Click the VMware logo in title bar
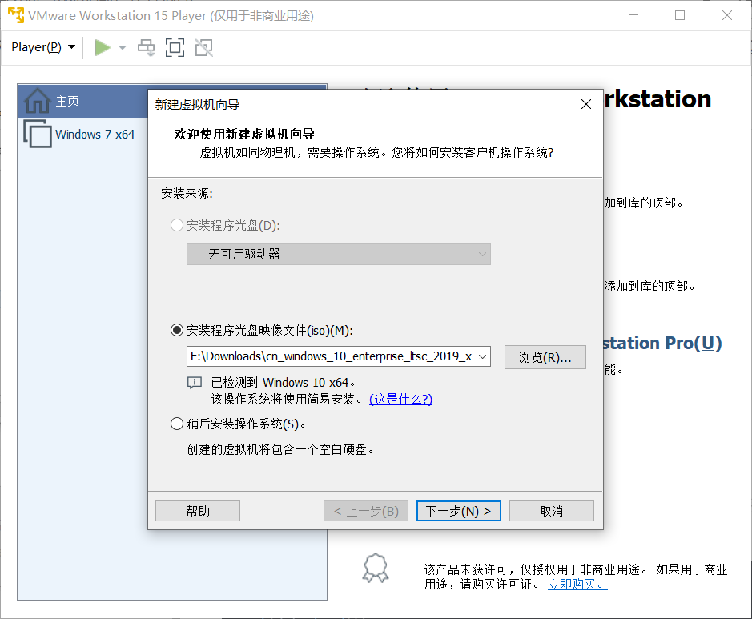The image size is (752, 619). pyautogui.click(x=16, y=15)
